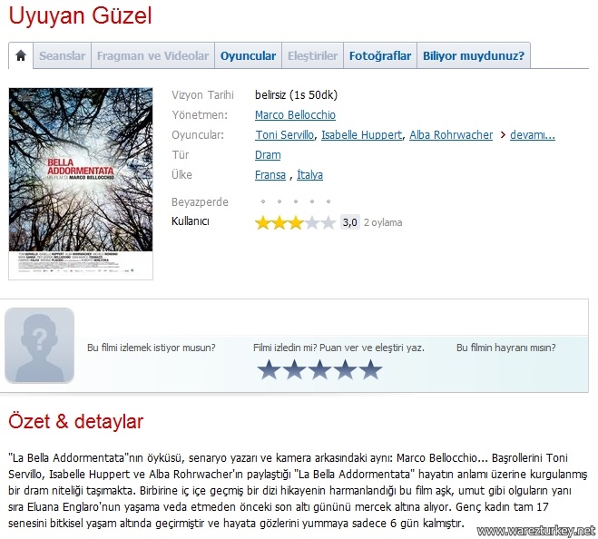This screenshot has width=598, height=539.
Task: Rate the film two blue stars
Action: (294, 369)
